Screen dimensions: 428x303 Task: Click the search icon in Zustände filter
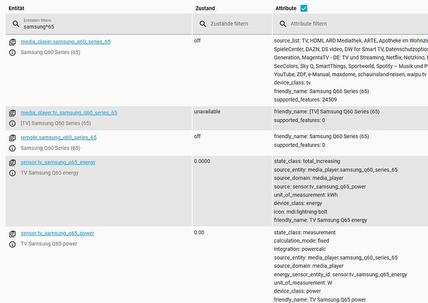203,24
